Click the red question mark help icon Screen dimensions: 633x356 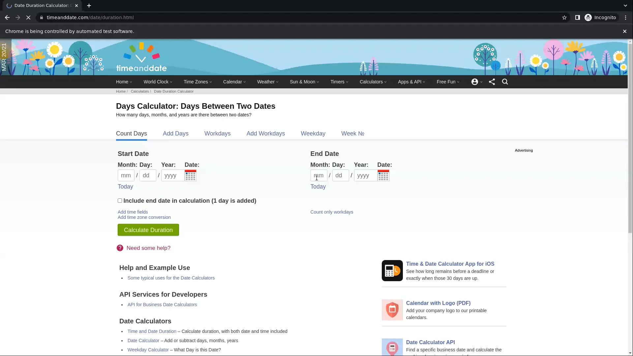point(120,248)
